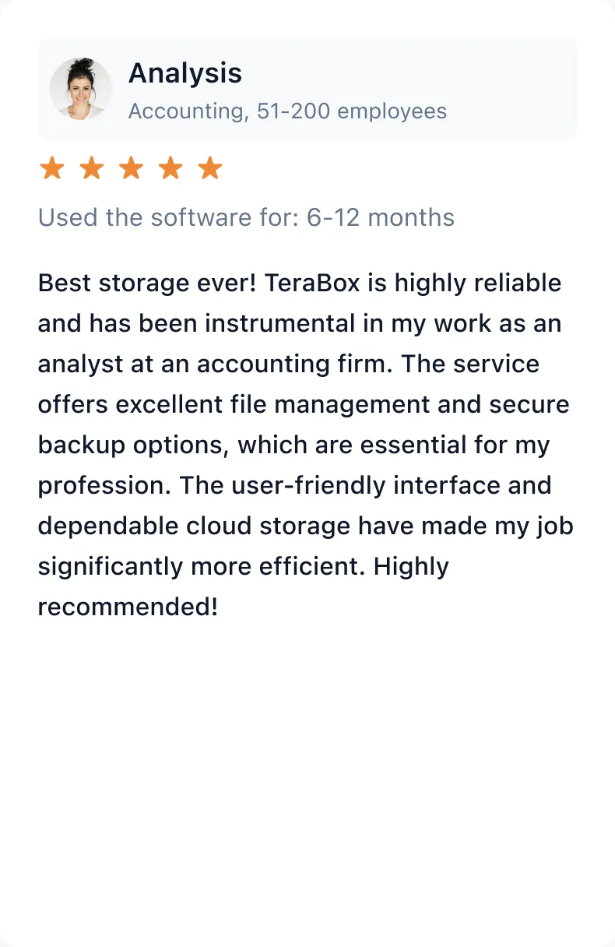Click the third orange star
Viewport: 615px width, 947px height.
tap(131, 167)
